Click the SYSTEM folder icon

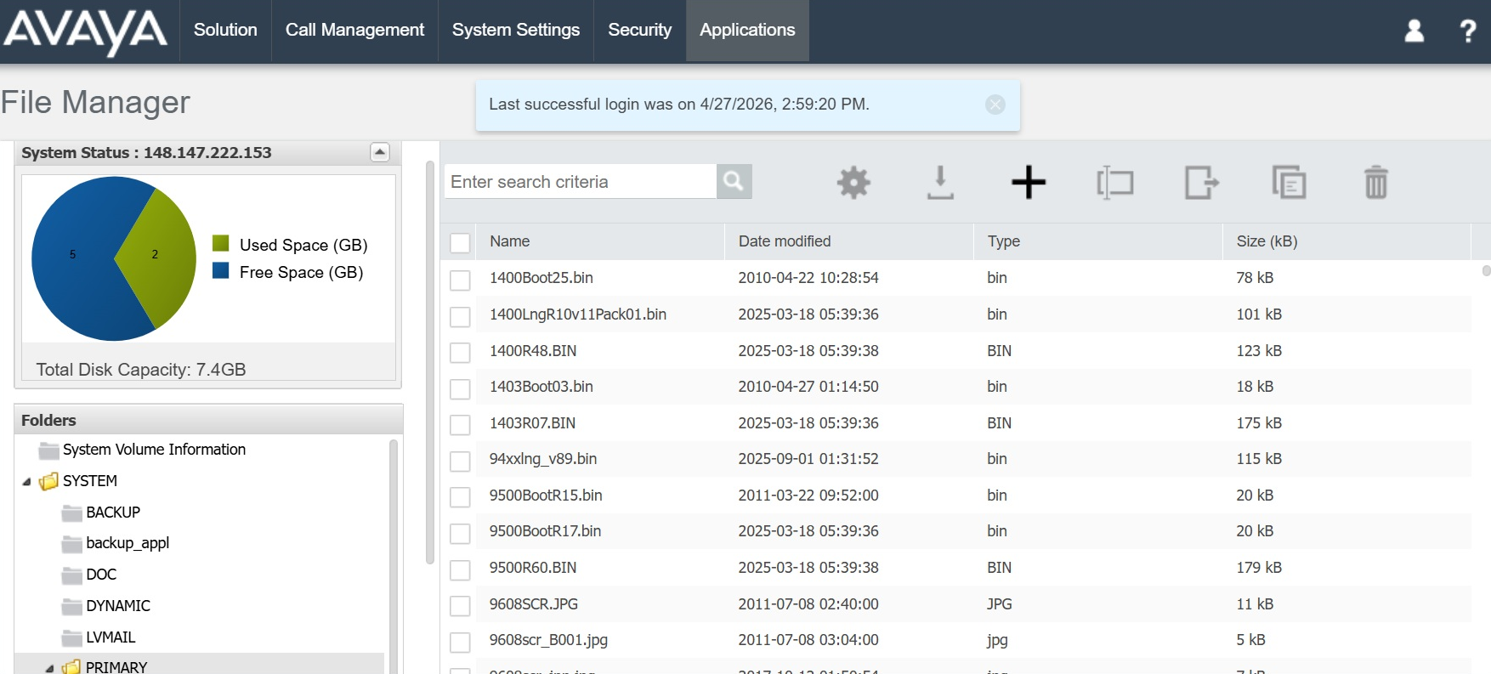coord(49,481)
